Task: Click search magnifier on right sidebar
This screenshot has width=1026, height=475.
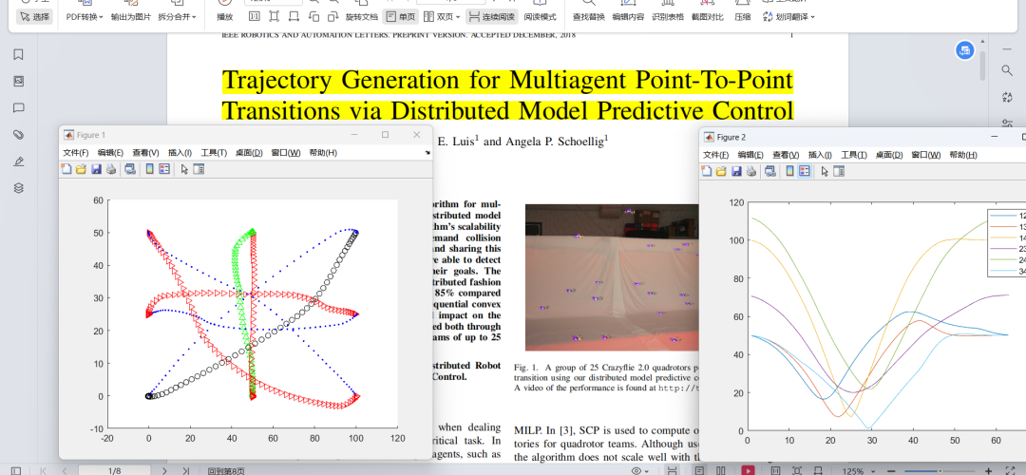Action: coord(1007,70)
